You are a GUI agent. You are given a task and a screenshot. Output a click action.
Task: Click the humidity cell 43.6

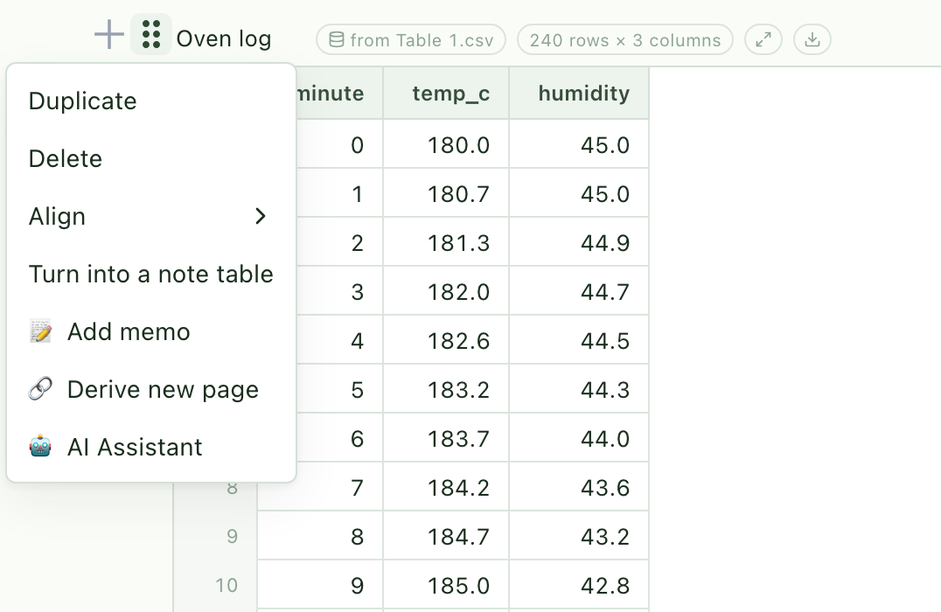pyautogui.click(x=579, y=487)
